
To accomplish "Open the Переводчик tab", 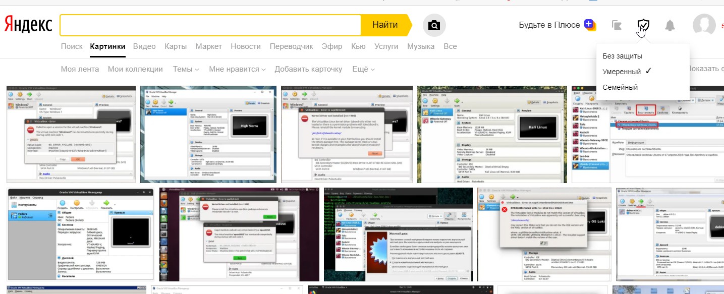I will coord(291,46).
